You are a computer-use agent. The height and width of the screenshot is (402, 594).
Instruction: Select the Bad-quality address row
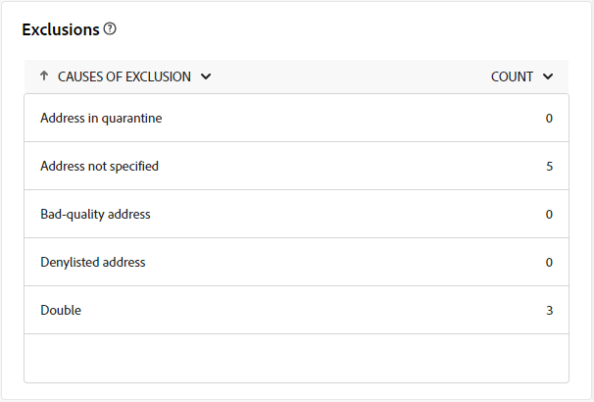[x=297, y=214]
